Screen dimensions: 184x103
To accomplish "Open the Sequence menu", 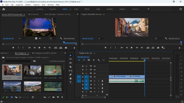I will tap(19, 5).
